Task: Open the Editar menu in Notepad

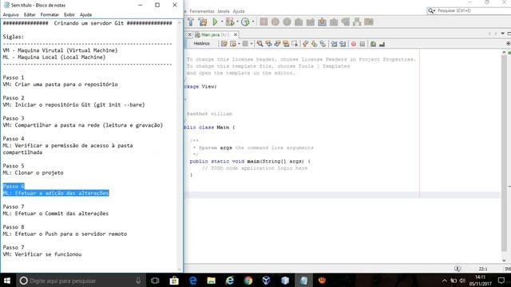Action: coord(30,14)
